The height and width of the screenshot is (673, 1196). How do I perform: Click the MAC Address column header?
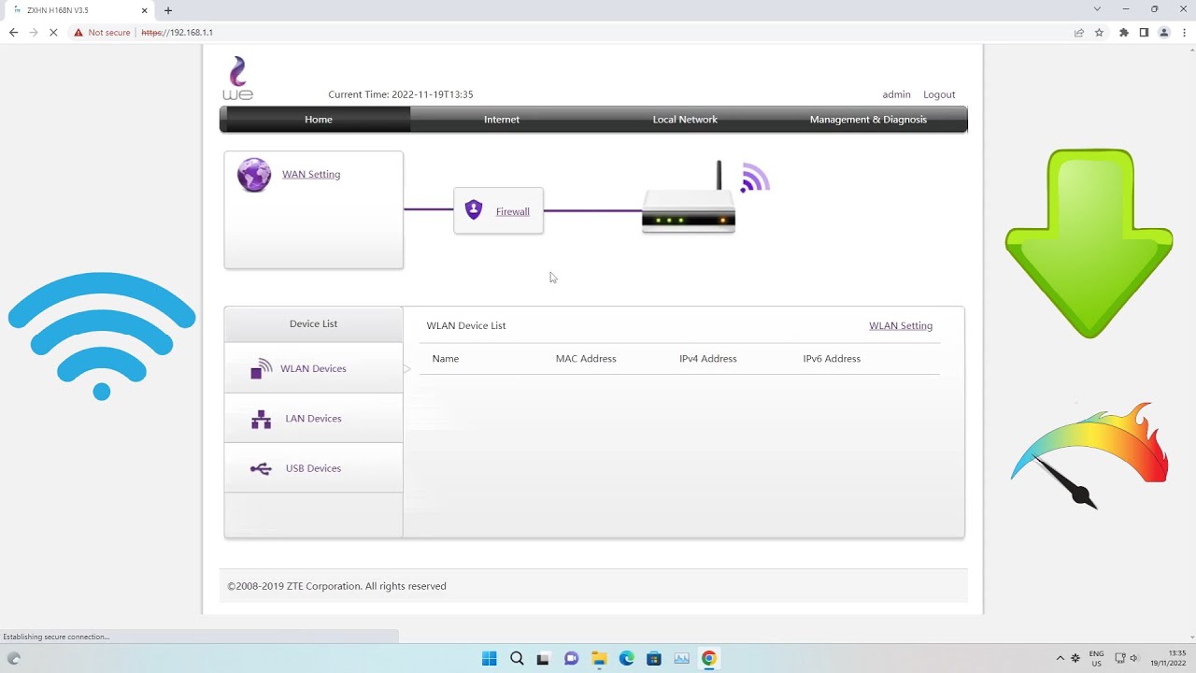[586, 359]
